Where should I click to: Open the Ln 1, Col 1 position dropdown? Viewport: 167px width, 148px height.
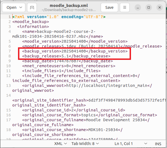click(131, 144)
